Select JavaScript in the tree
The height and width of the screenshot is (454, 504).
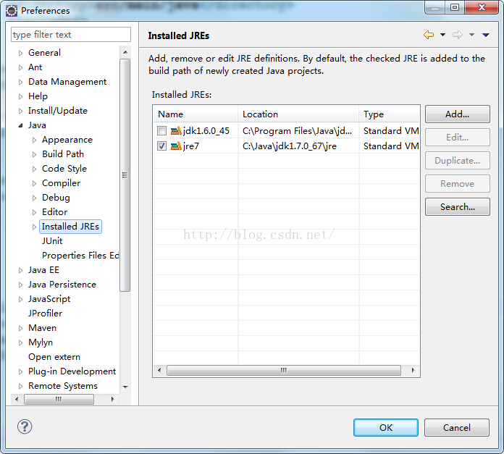pyautogui.click(x=49, y=299)
